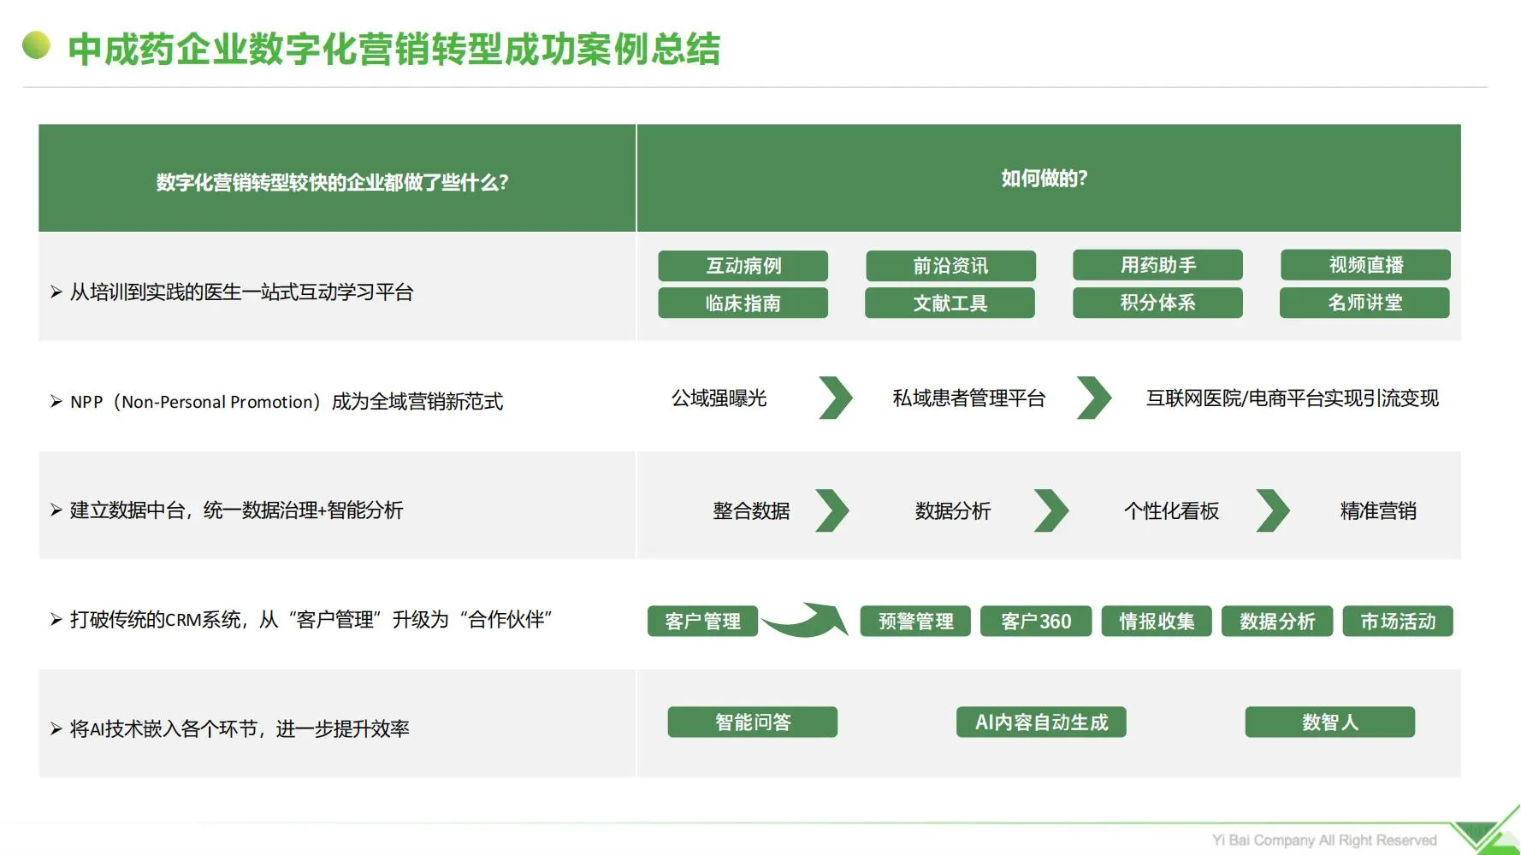
Task: Click the text 公域强曝光
Action: tap(719, 398)
